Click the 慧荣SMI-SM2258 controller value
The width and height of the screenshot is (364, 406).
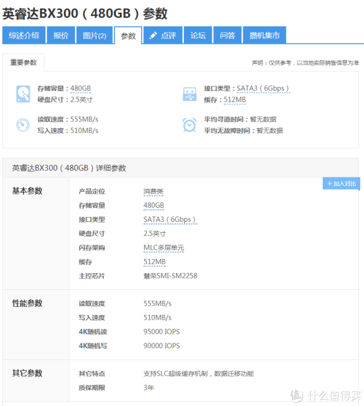point(170,276)
